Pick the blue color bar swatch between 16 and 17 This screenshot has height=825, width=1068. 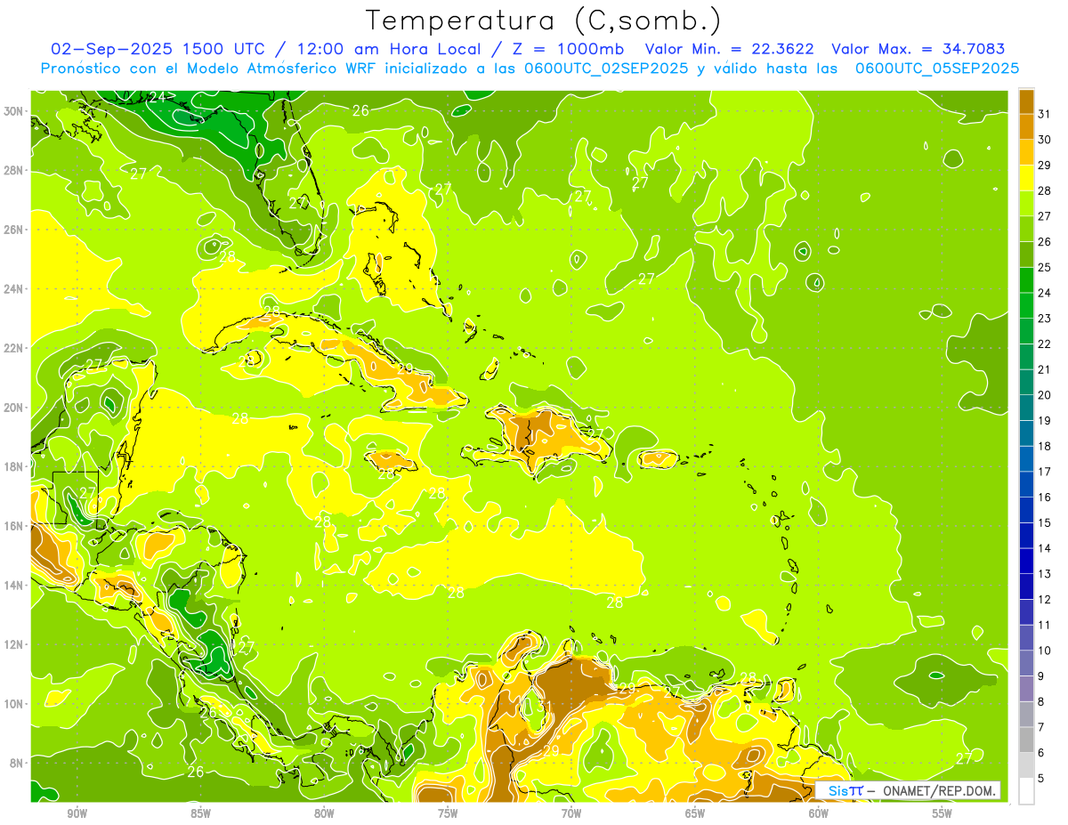[1026, 485]
